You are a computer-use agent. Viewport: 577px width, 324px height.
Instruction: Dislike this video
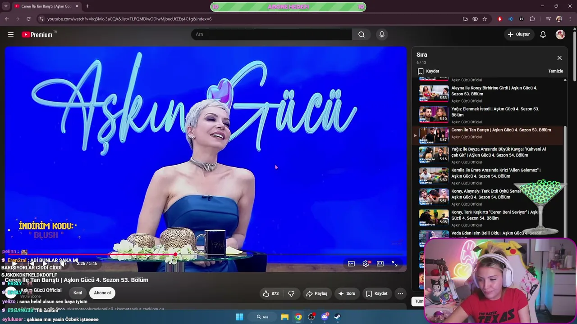(291, 293)
